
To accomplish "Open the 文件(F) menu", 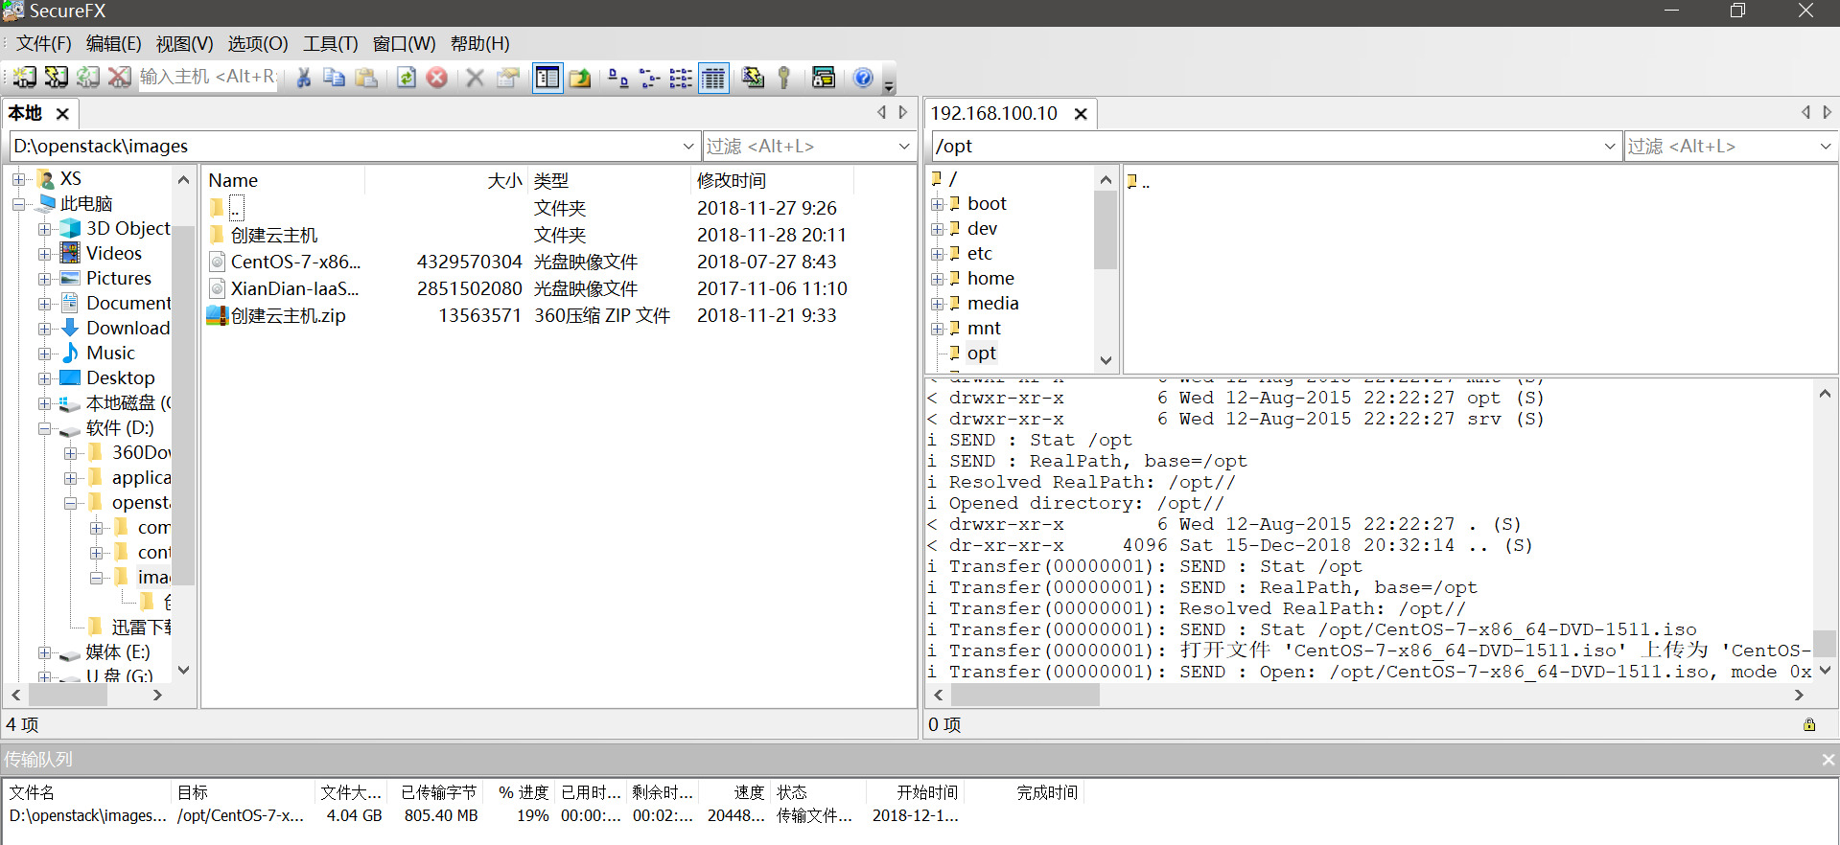I will (x=43, y=43).
